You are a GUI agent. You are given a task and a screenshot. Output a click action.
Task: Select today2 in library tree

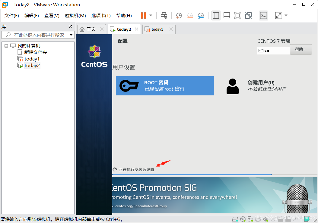(x=32, y=66)
